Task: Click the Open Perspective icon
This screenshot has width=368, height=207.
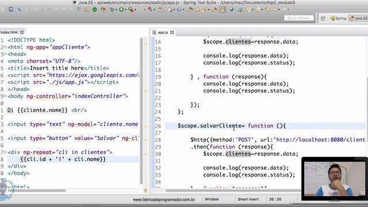Action: (x=323, y=18)
